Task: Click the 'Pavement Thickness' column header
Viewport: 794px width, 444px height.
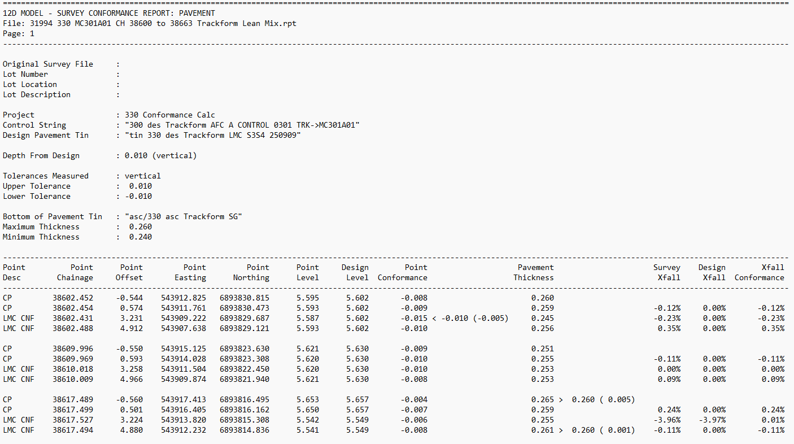Action: [x=534, y=272]
